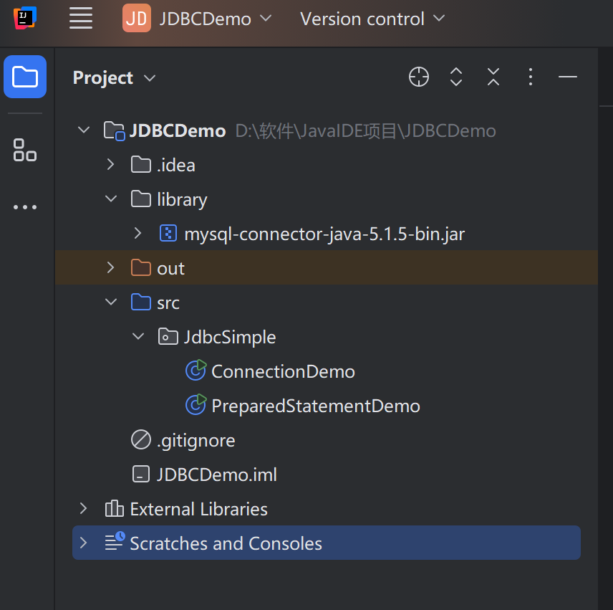The image size is (613, 610).
Task: Click the Scratches and Consoles icon
Action: click(115, 541)
